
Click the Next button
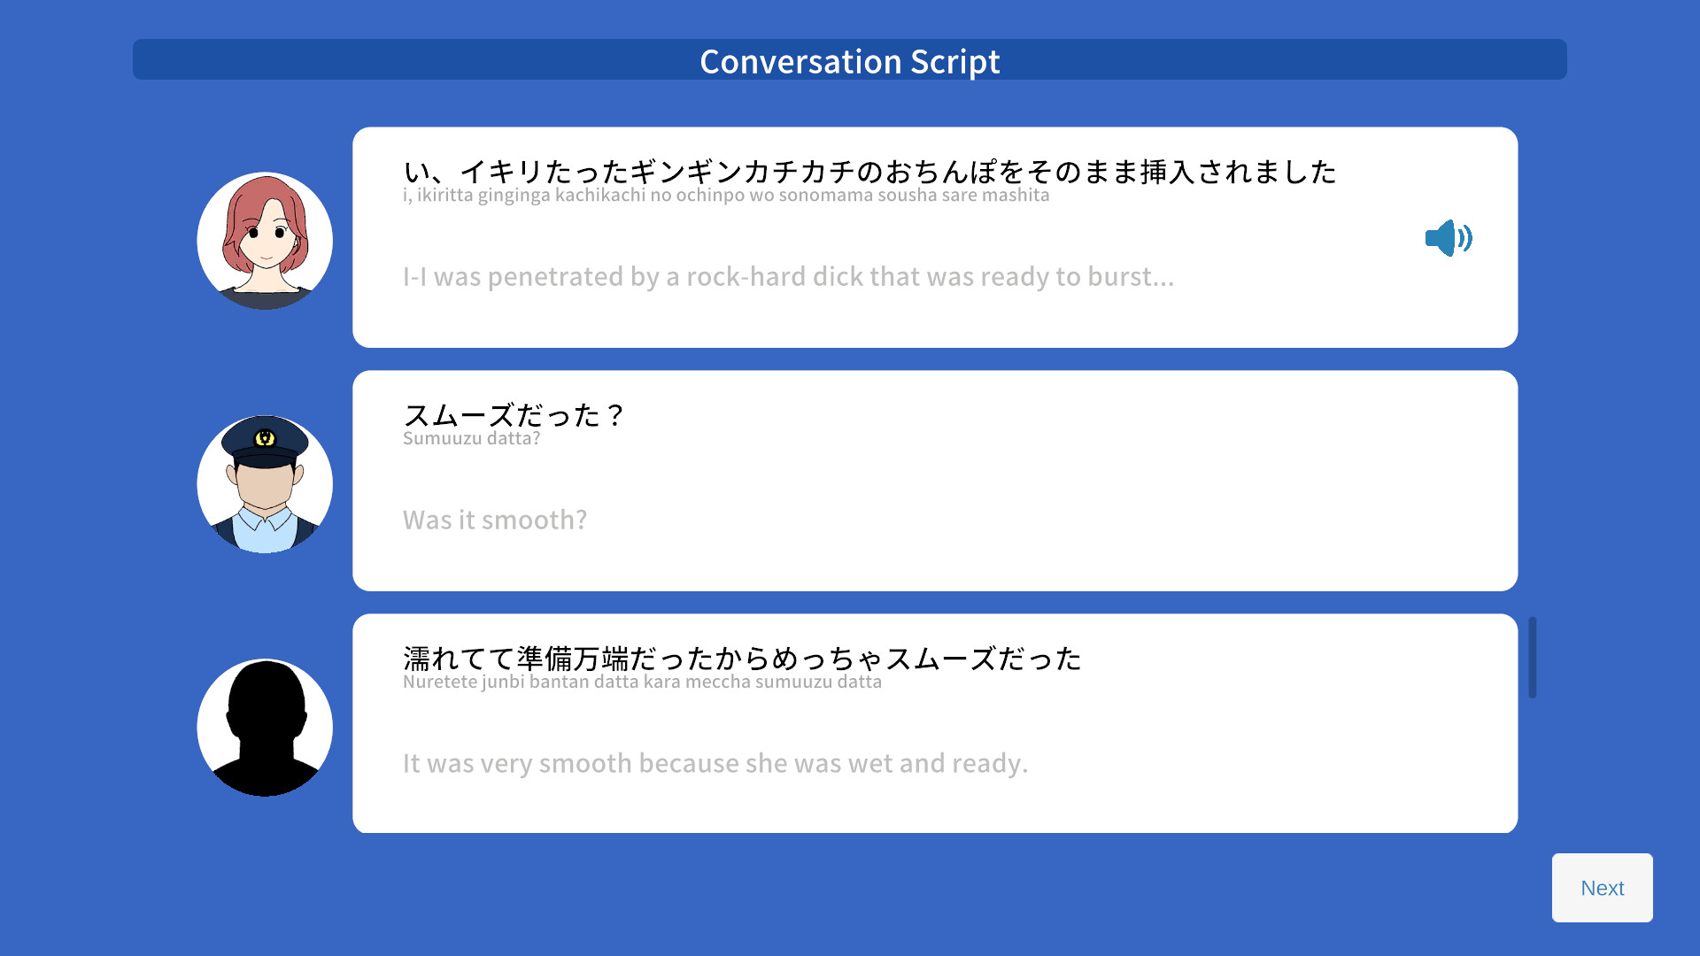tap(1602, 888)
